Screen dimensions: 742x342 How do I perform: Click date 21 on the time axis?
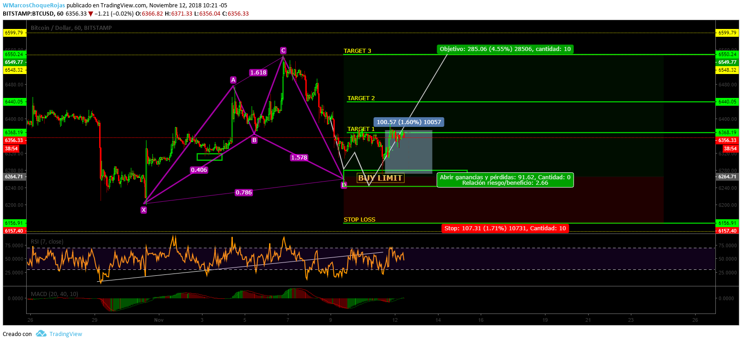pos(588,320)
